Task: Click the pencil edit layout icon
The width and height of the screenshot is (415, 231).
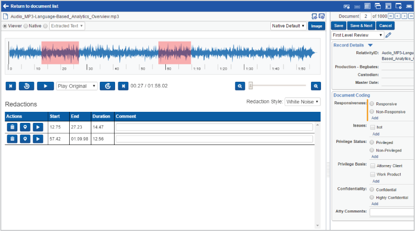Action: 389,35
